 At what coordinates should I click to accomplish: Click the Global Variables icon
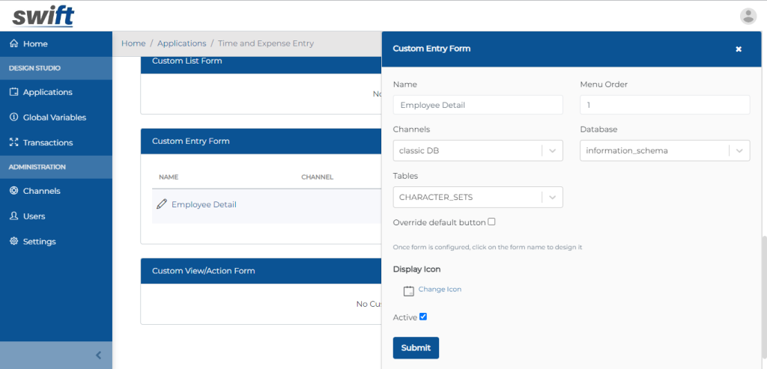tap(13, 118)
